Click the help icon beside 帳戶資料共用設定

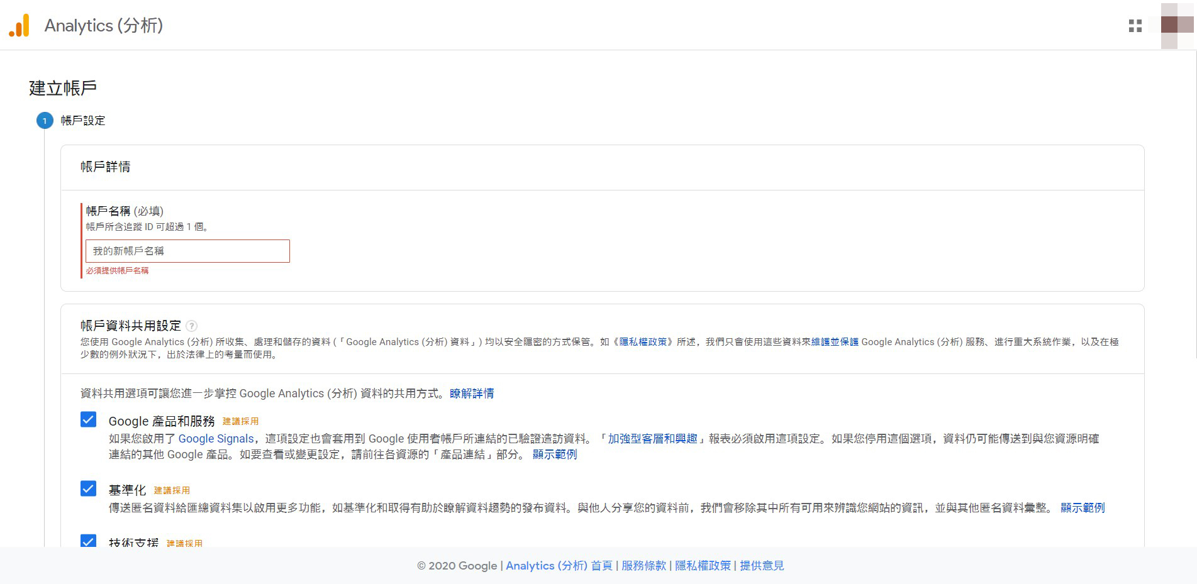(x=192, y=326)
